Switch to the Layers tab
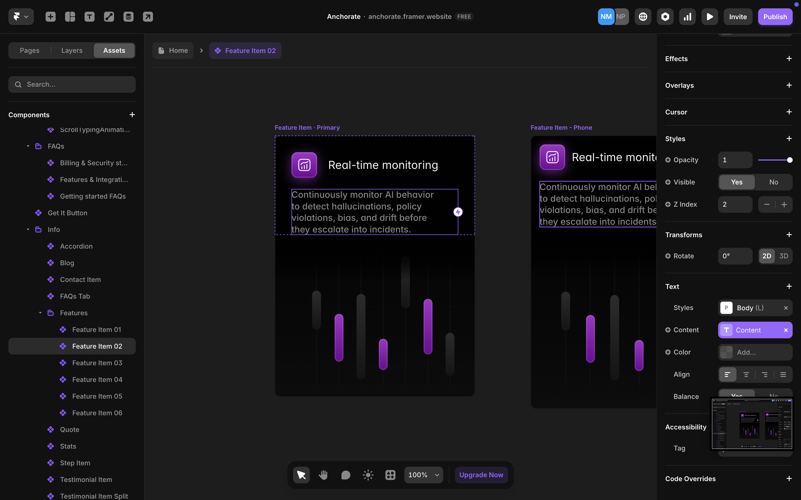Viewport: 801px width, 500px height. [x=72, y=51]
